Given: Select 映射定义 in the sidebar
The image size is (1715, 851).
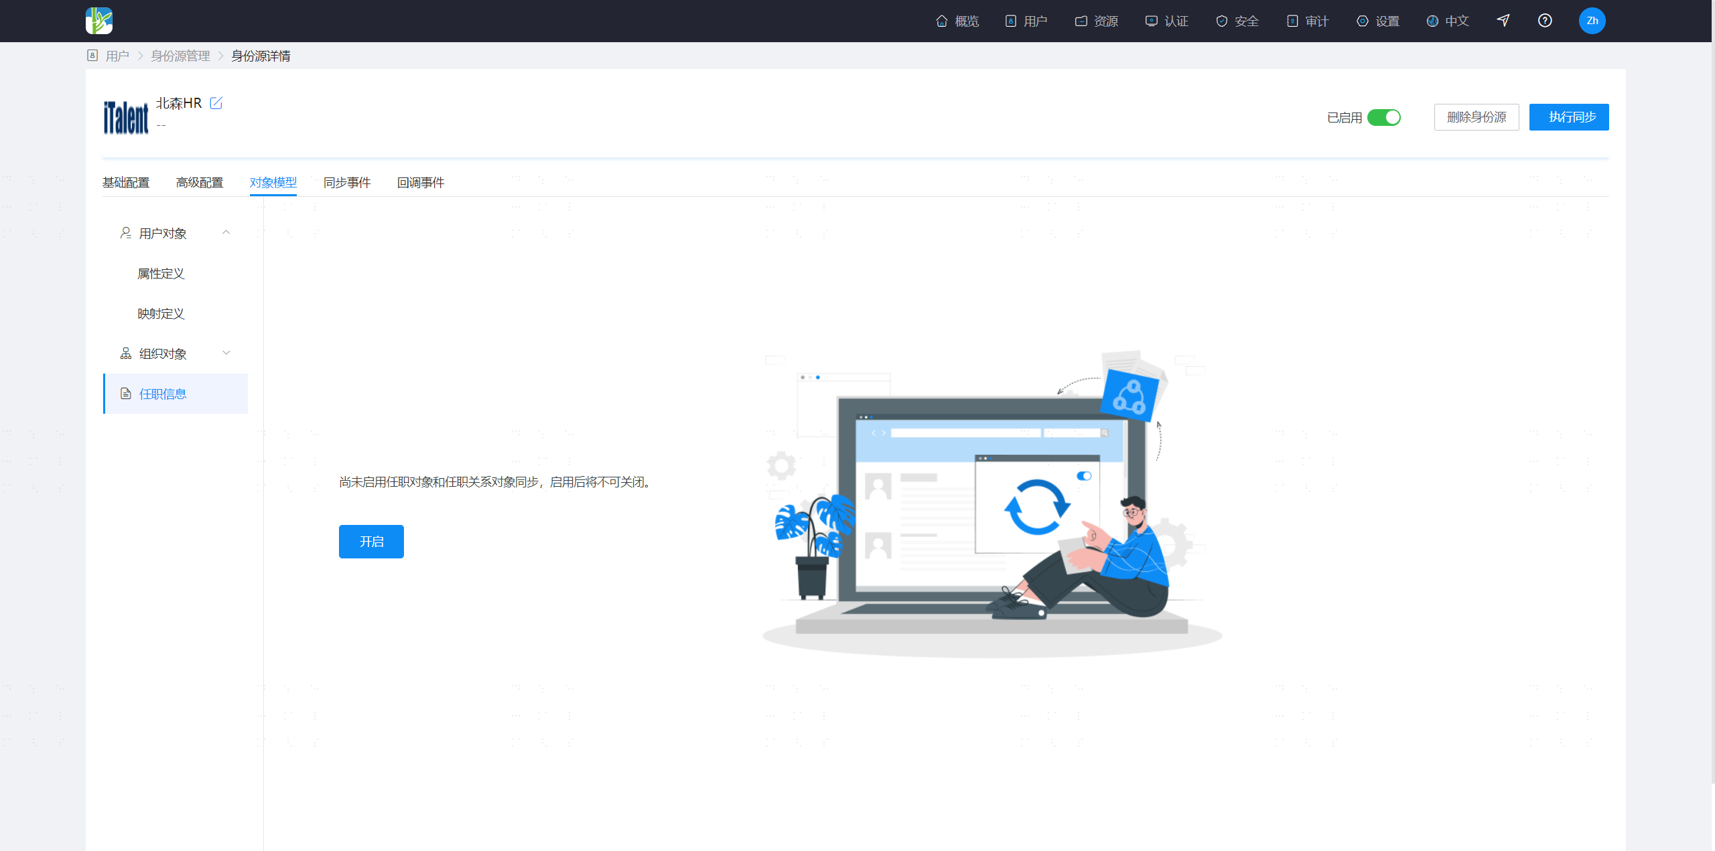Looking at the screenshot, I should point(161,313).
